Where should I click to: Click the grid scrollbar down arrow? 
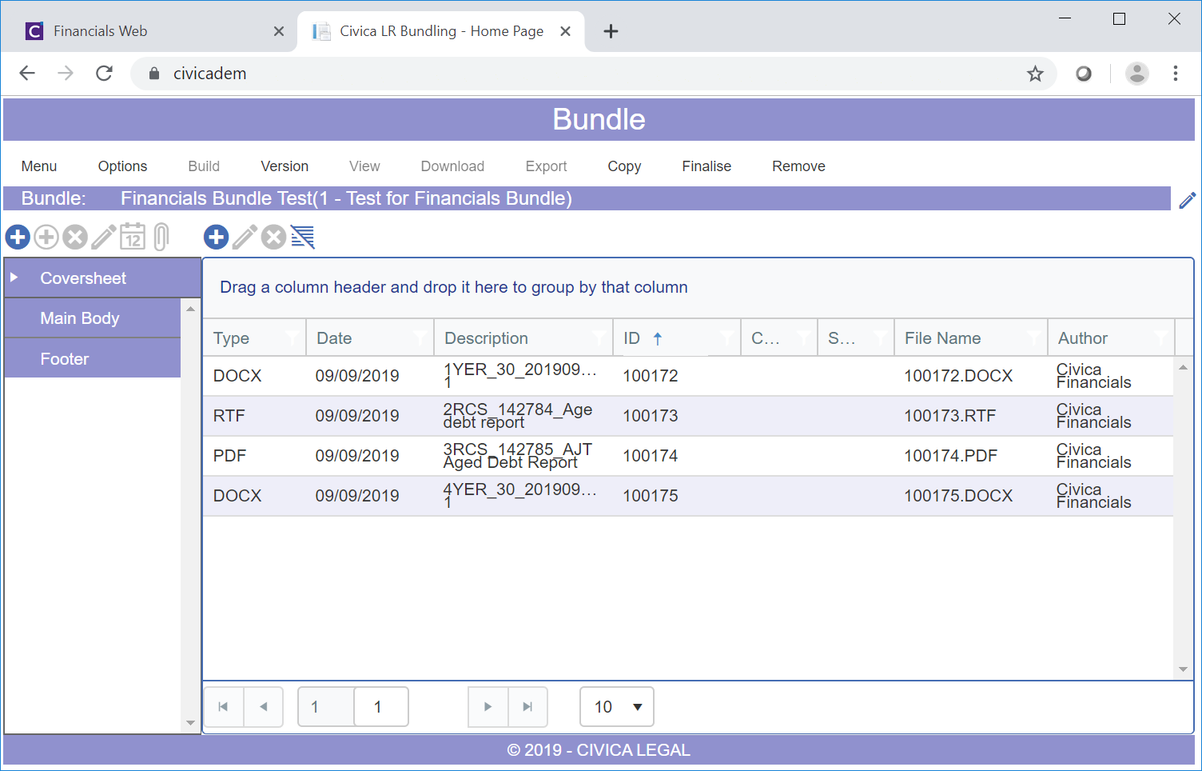point(1184,670)
